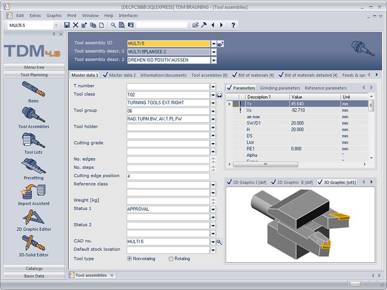
Task: Switch to the Master data 2 tab
Action: [x=122, y=75]
